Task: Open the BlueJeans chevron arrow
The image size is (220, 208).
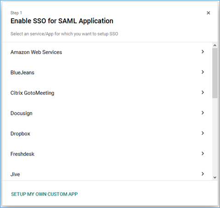Action: (x=203, y=72)
